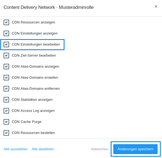Screen dimensions: 162x158
Task: Click the CDN Statistiken anzeigen label
Action: 32,100
